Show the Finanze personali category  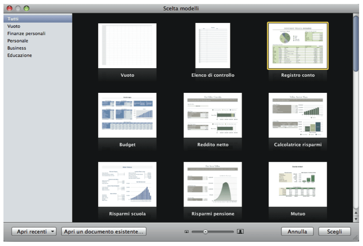26,33
